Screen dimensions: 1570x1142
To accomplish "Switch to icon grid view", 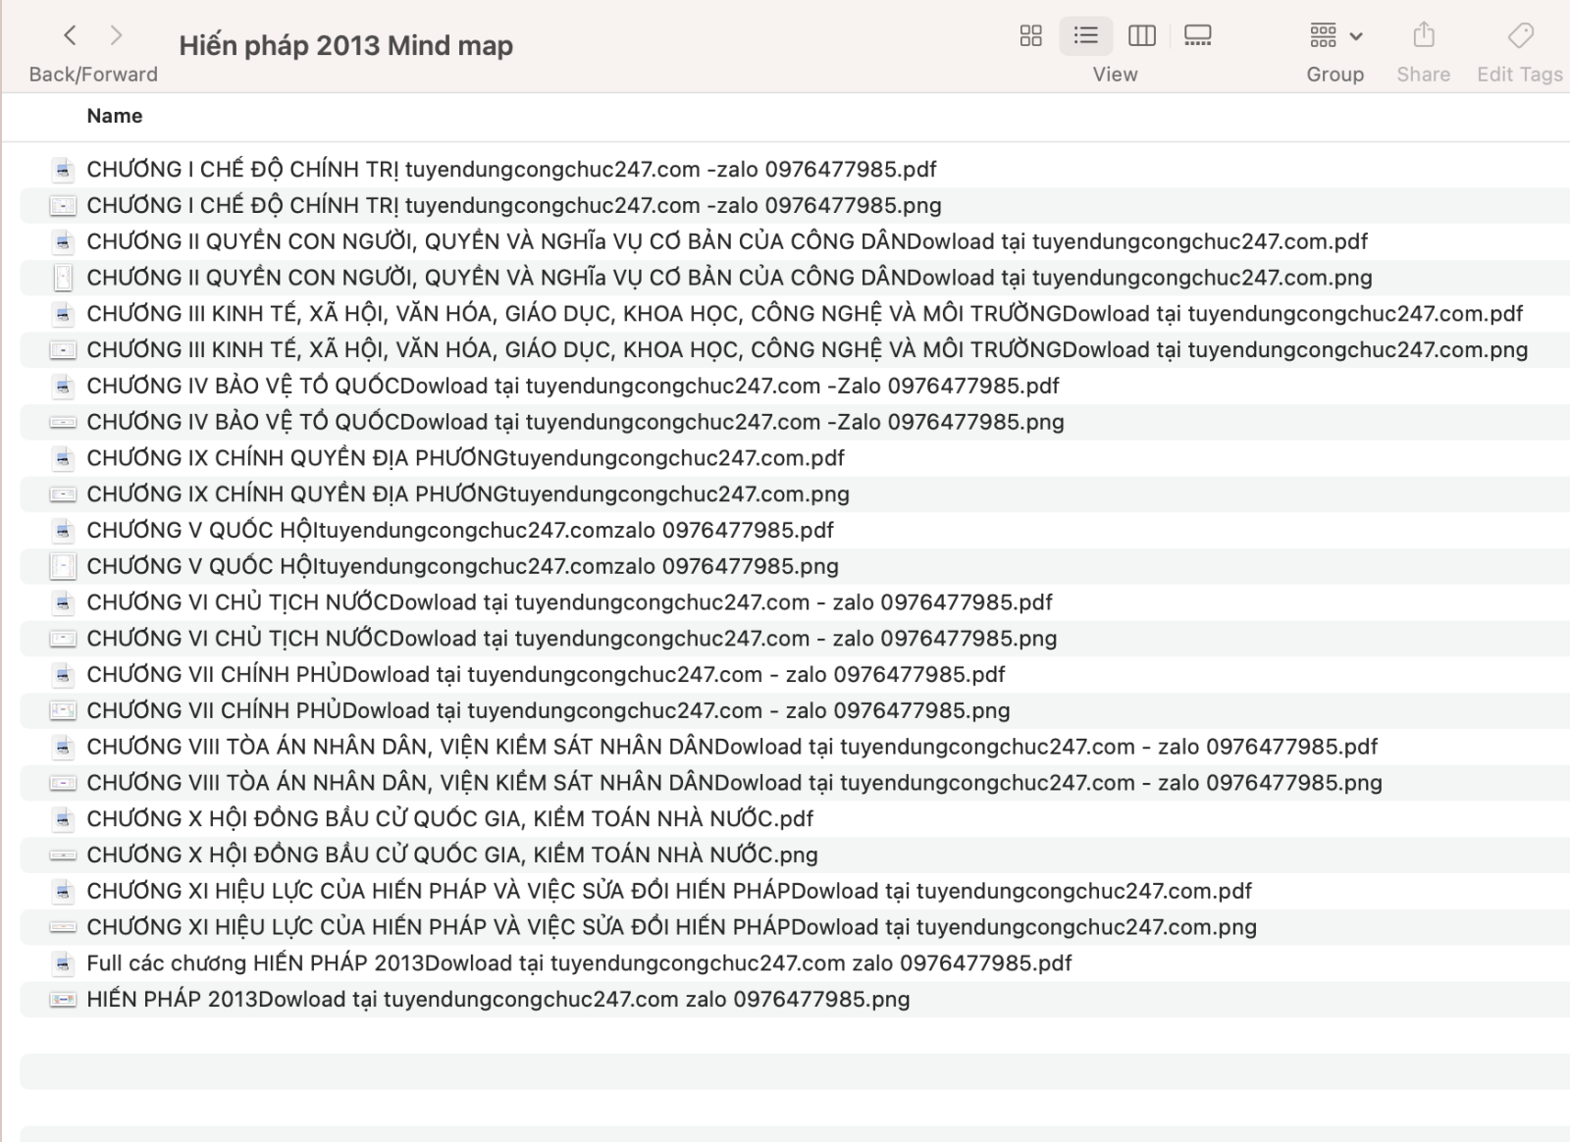I will 1030,36.
